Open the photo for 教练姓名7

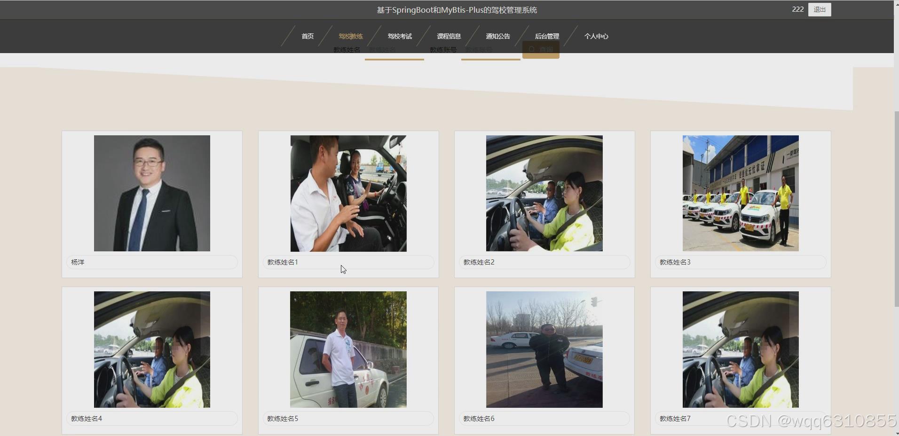click(741, 349)
